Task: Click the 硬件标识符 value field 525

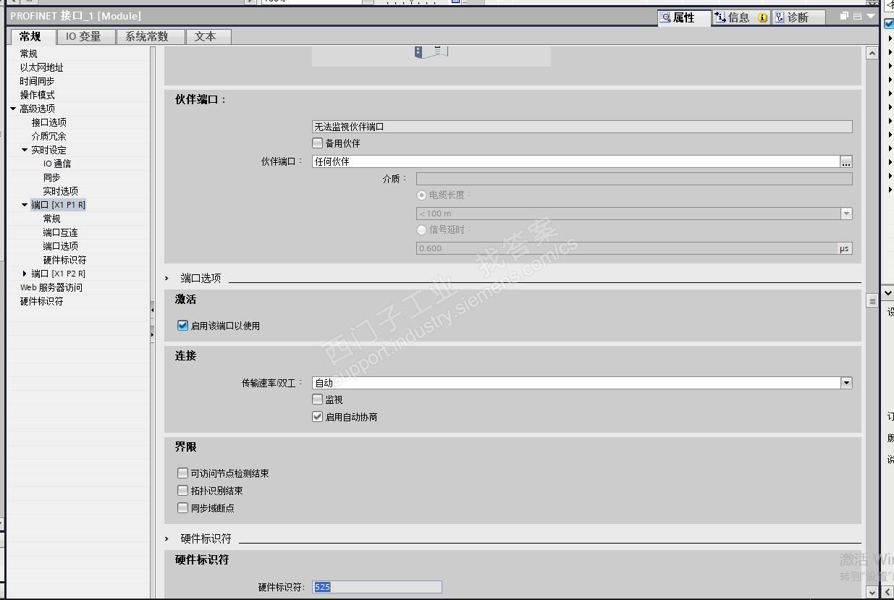Action: click(x=376, y=587)
